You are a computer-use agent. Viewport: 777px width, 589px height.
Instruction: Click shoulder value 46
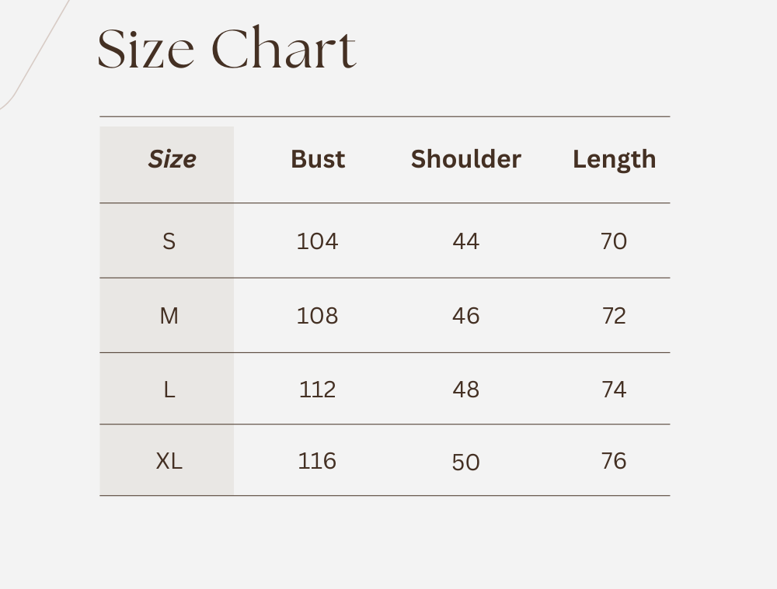(465, 316)
